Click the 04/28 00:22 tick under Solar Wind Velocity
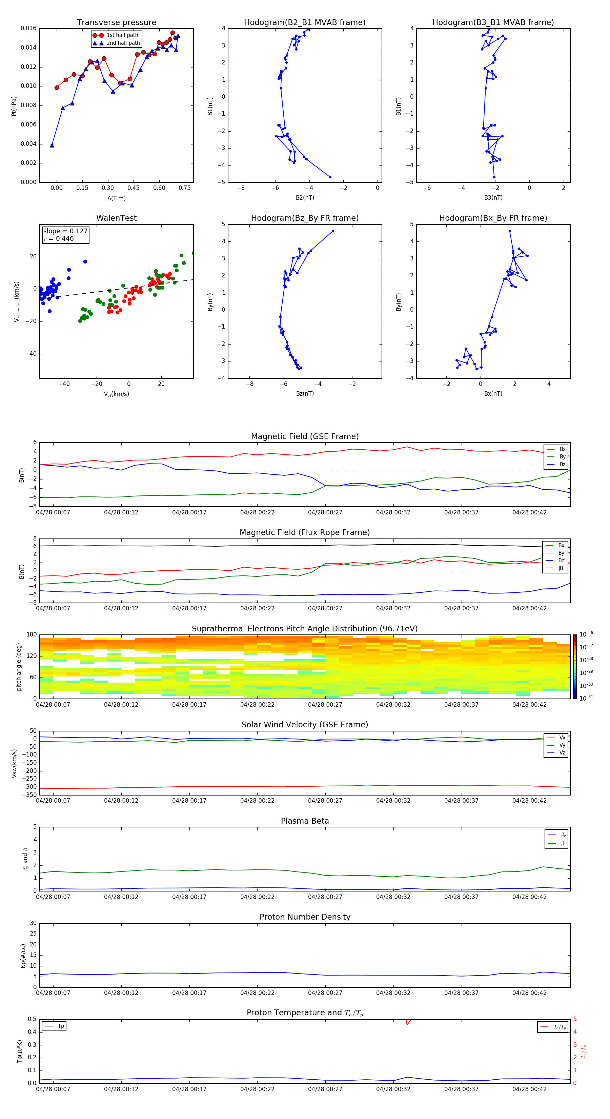 257,801
